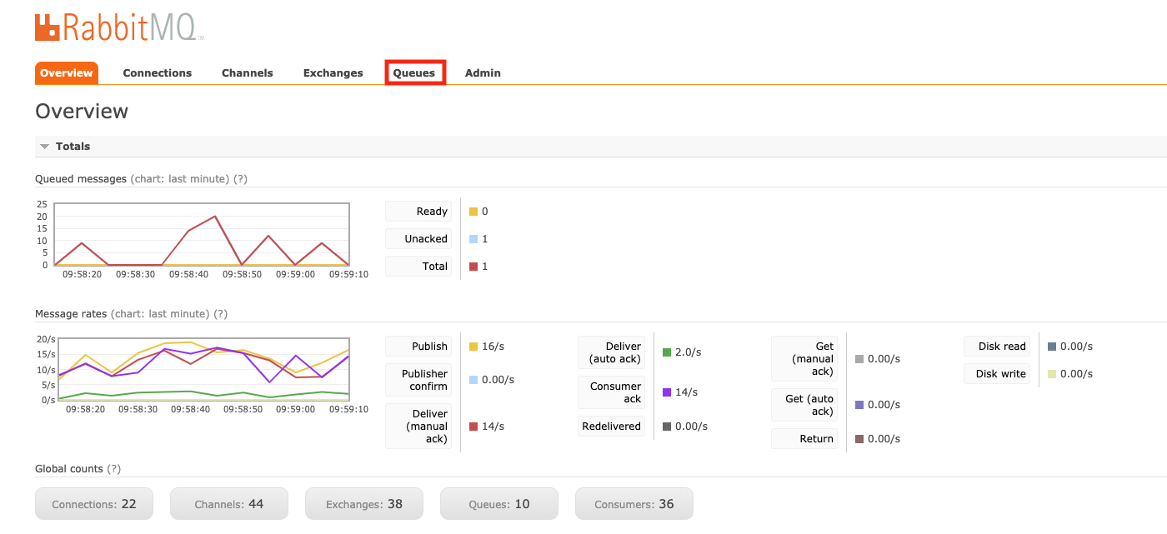This screenshot has height=534, width=1167.
Task: Click the Overview tab
Action: [67, 72]
